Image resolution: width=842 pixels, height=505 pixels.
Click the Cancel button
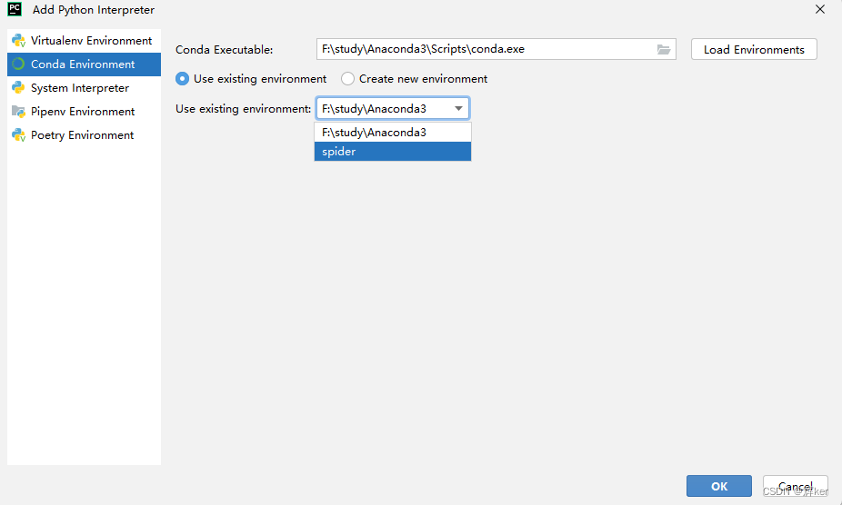796,486
